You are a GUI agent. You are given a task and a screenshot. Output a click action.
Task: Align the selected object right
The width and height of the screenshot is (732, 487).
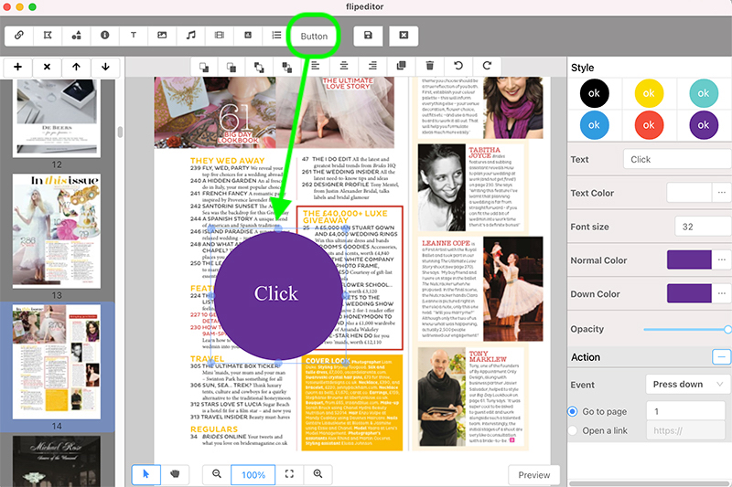tap(372, 66)
